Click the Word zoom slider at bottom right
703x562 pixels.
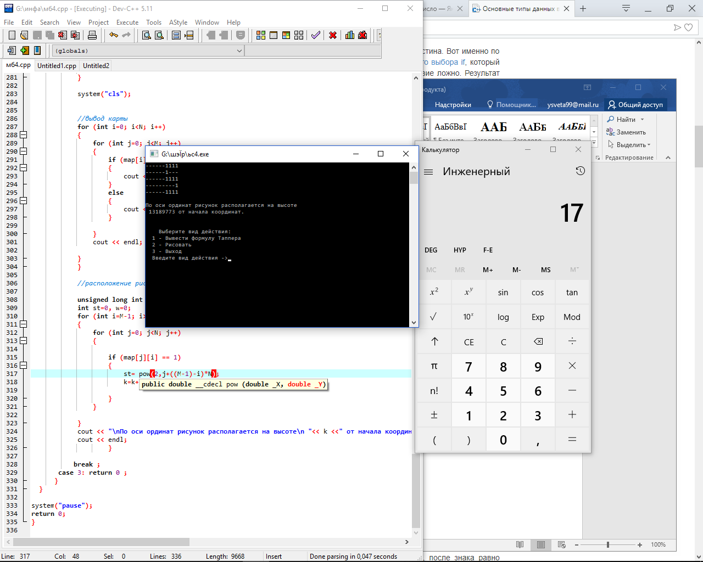(x=608, y=545)
